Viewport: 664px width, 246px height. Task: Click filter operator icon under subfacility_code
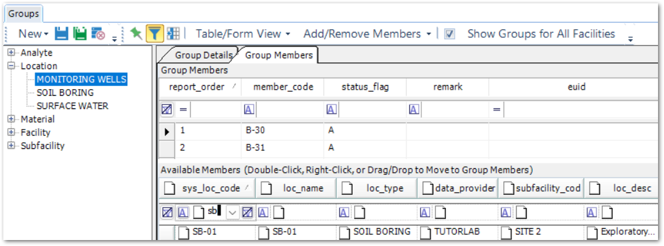506,213
